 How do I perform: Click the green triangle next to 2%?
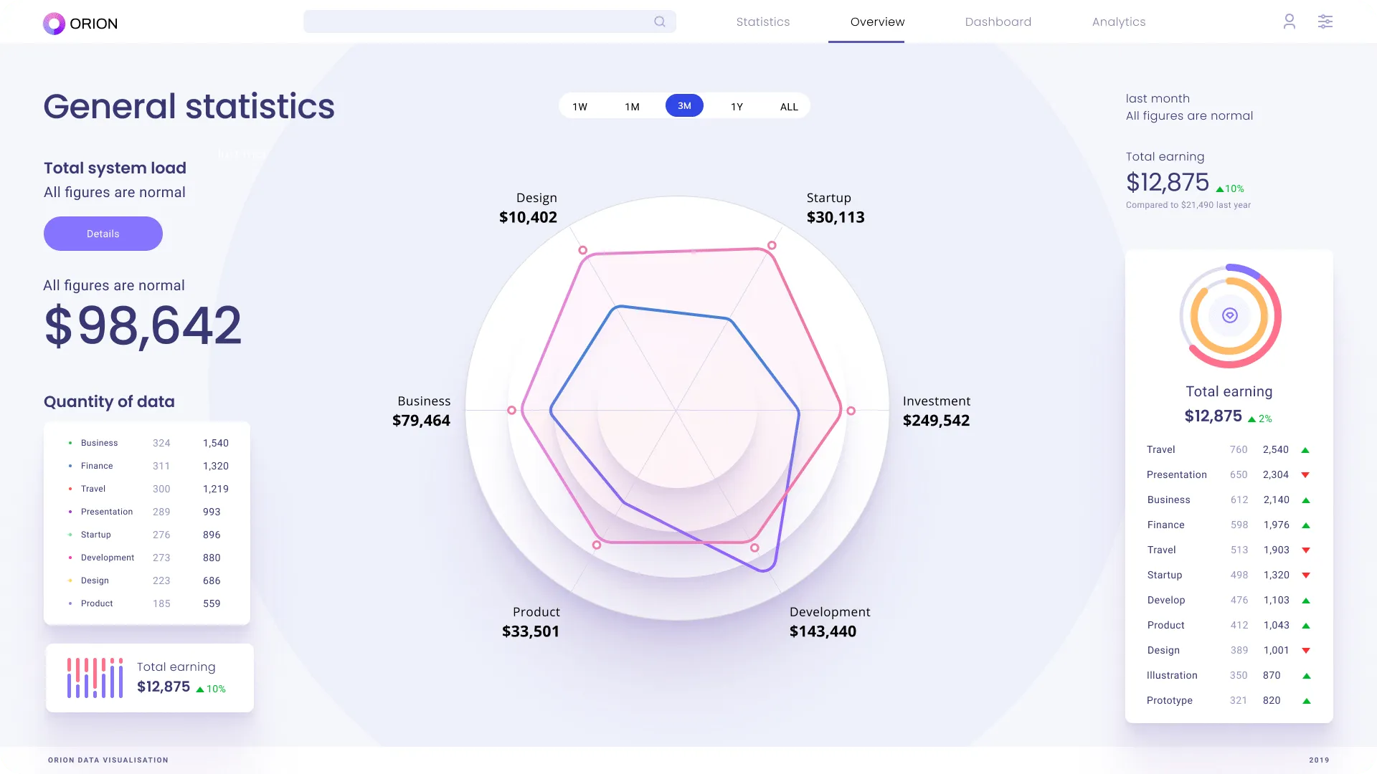click(1251, 419)
